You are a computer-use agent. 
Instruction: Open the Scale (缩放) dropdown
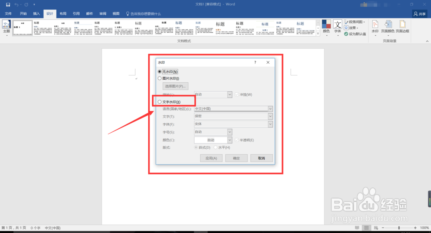click(x=230, y=94)
